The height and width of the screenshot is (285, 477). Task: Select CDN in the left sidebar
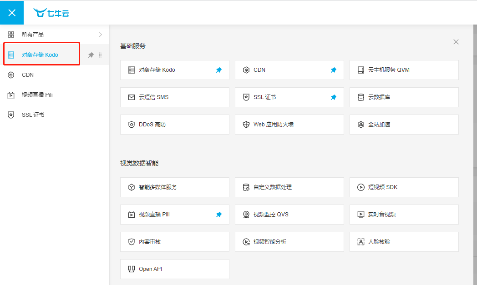28,75
